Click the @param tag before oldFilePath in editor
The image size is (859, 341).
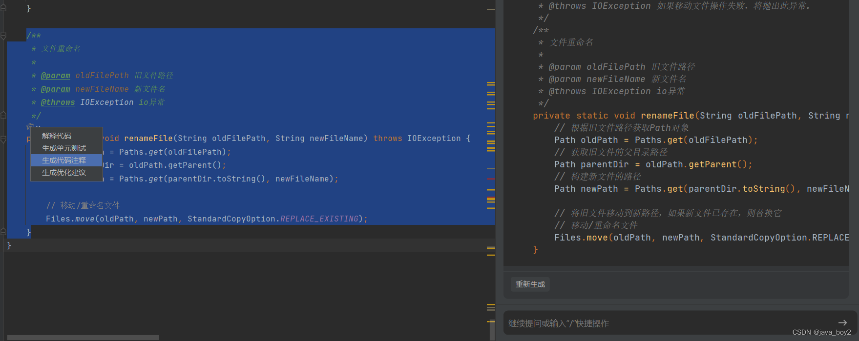tap(56, 76)
